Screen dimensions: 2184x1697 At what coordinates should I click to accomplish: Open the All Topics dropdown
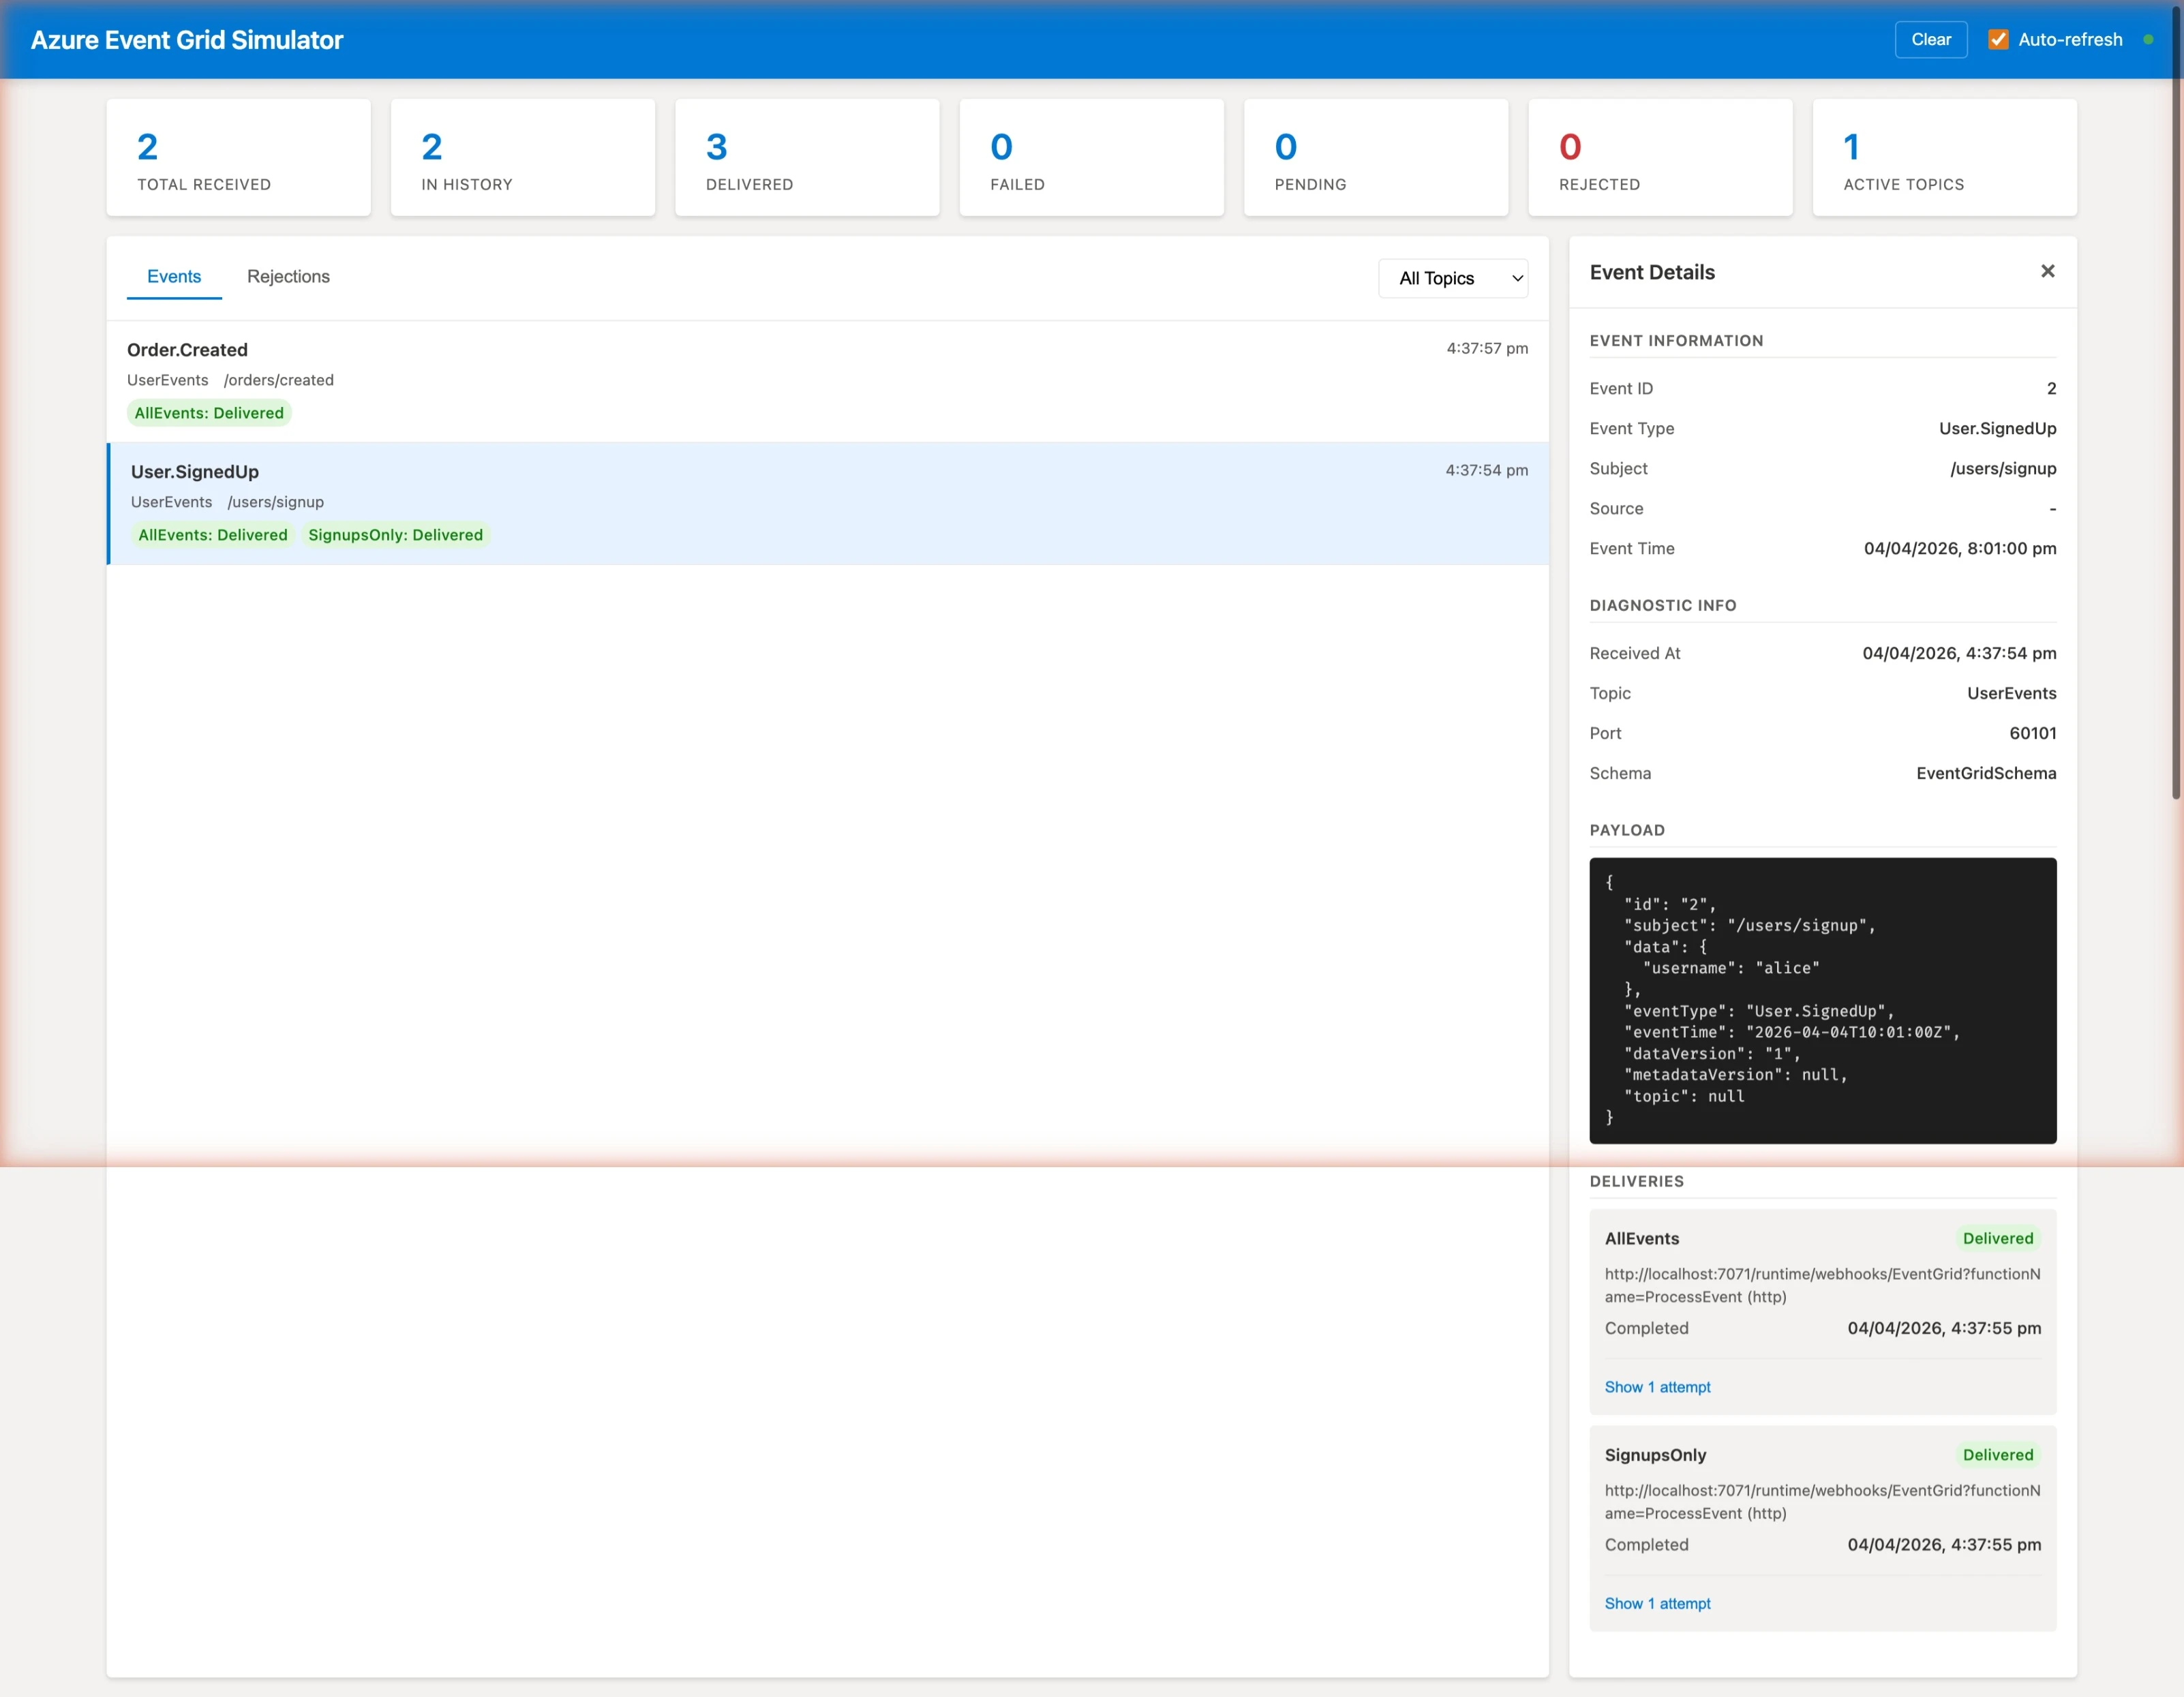[1453, 278]
